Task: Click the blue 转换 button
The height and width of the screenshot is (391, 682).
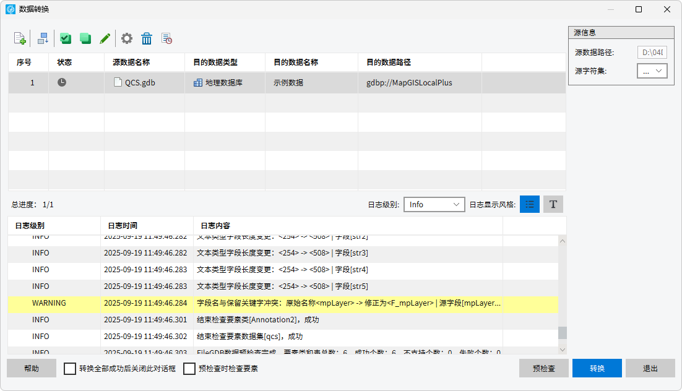Action: (x=597, y=369)
